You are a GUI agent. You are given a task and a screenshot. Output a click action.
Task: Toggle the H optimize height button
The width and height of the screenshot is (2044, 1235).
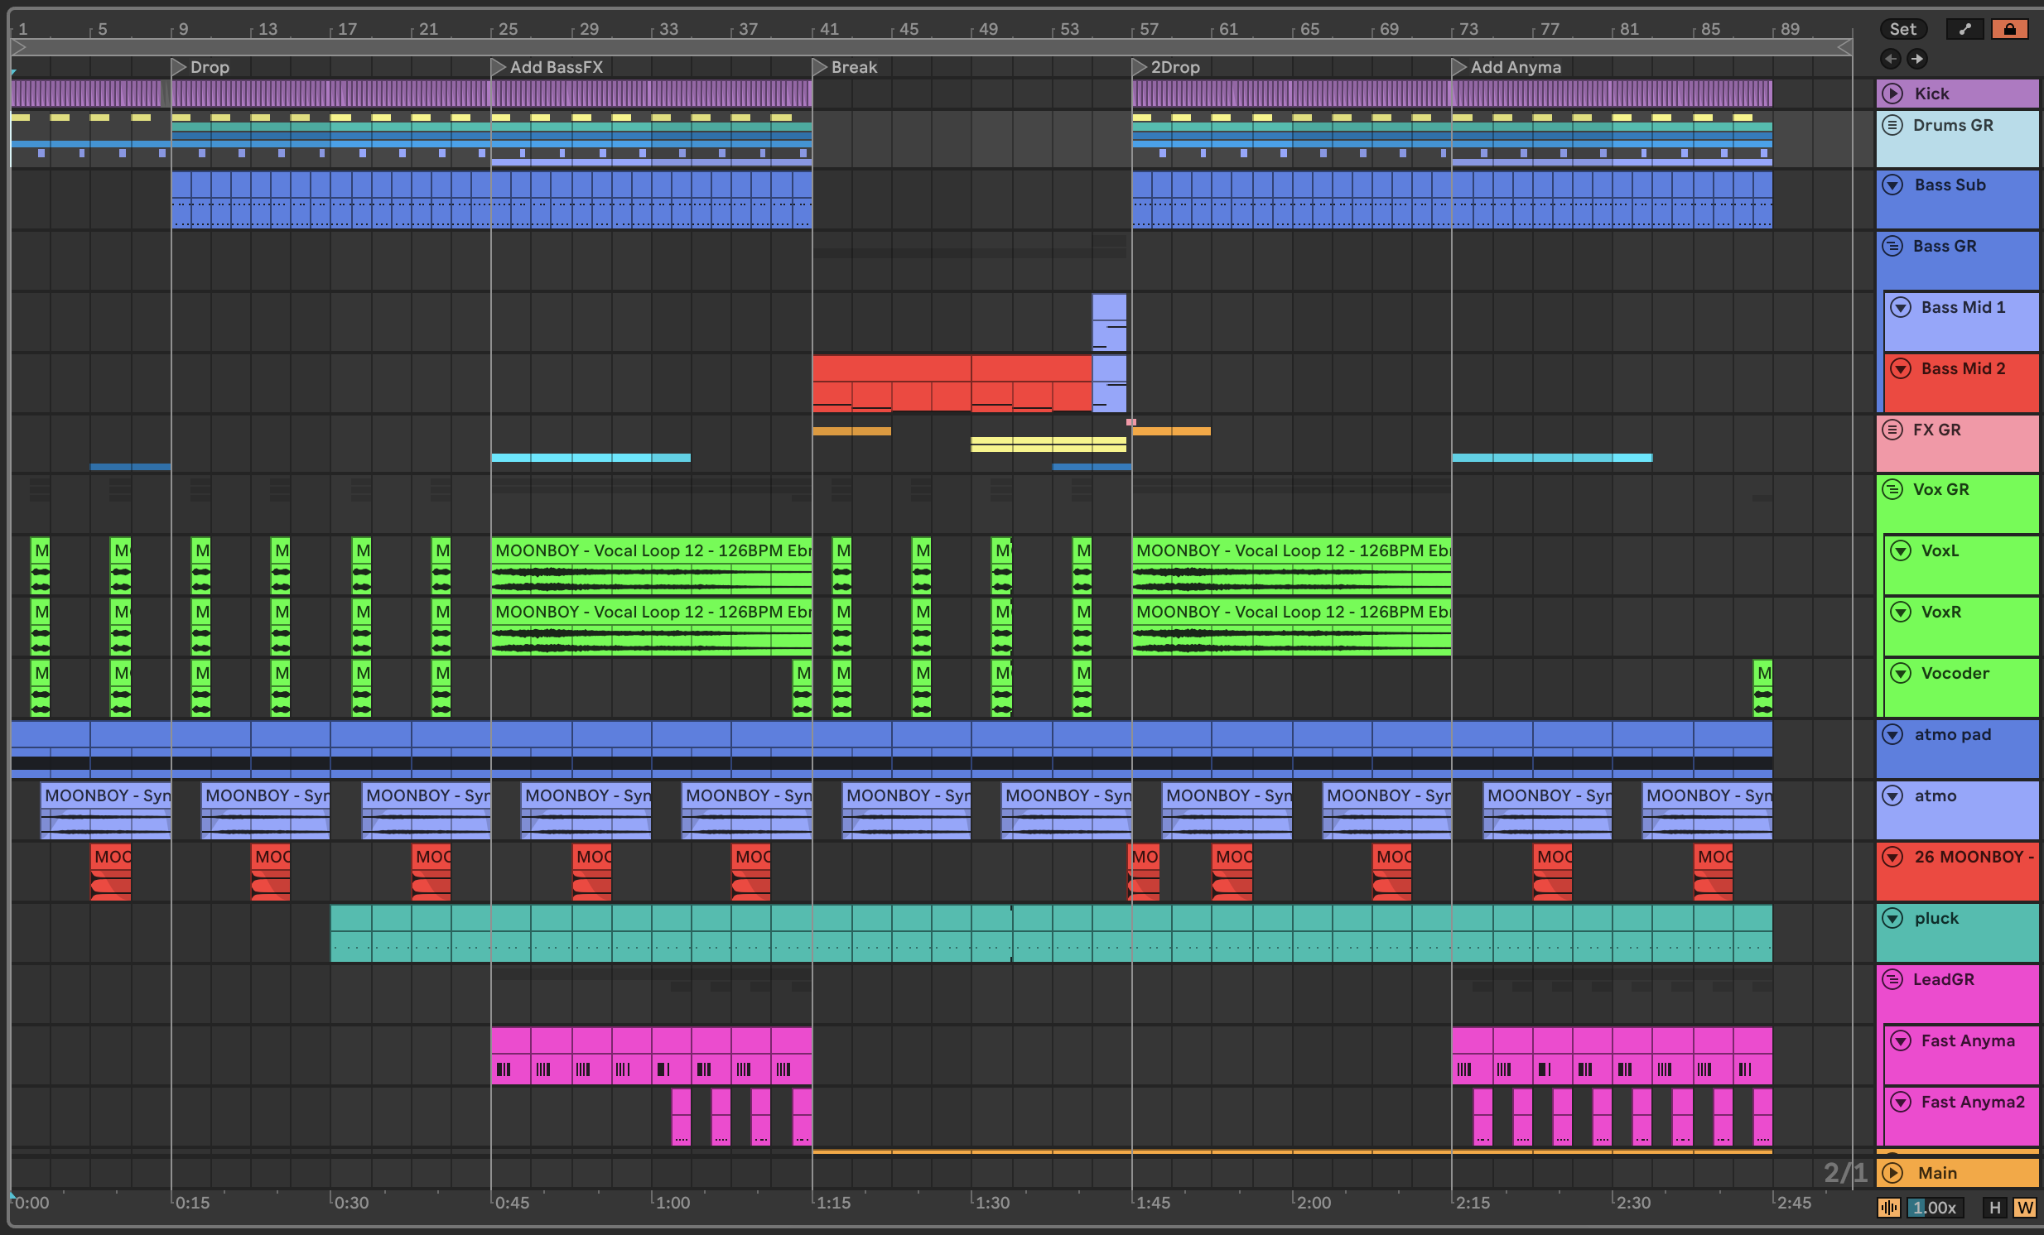tap(1995, 1207)
